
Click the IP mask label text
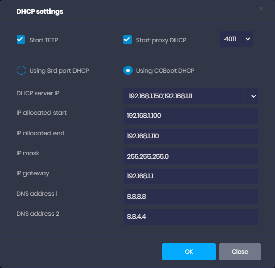28,153
